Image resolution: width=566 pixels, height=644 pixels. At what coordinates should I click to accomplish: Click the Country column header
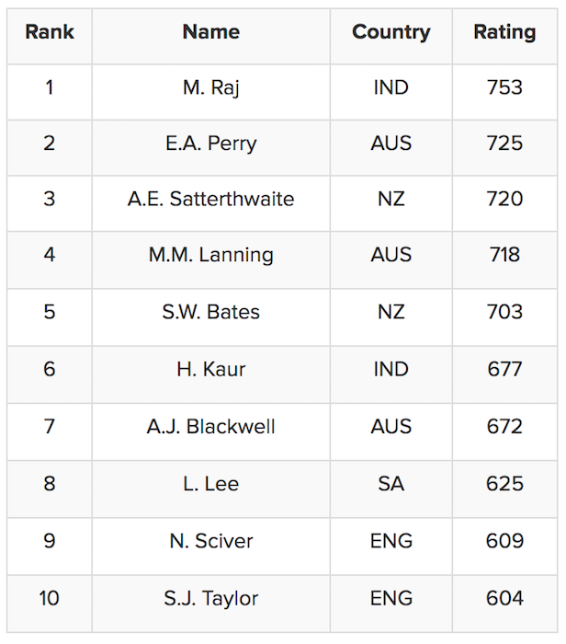tap(391, 32)
